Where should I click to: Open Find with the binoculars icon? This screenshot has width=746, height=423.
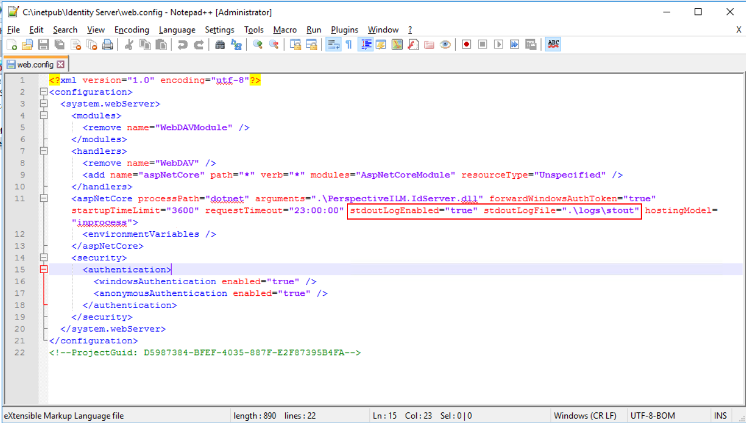pos(220,45)
